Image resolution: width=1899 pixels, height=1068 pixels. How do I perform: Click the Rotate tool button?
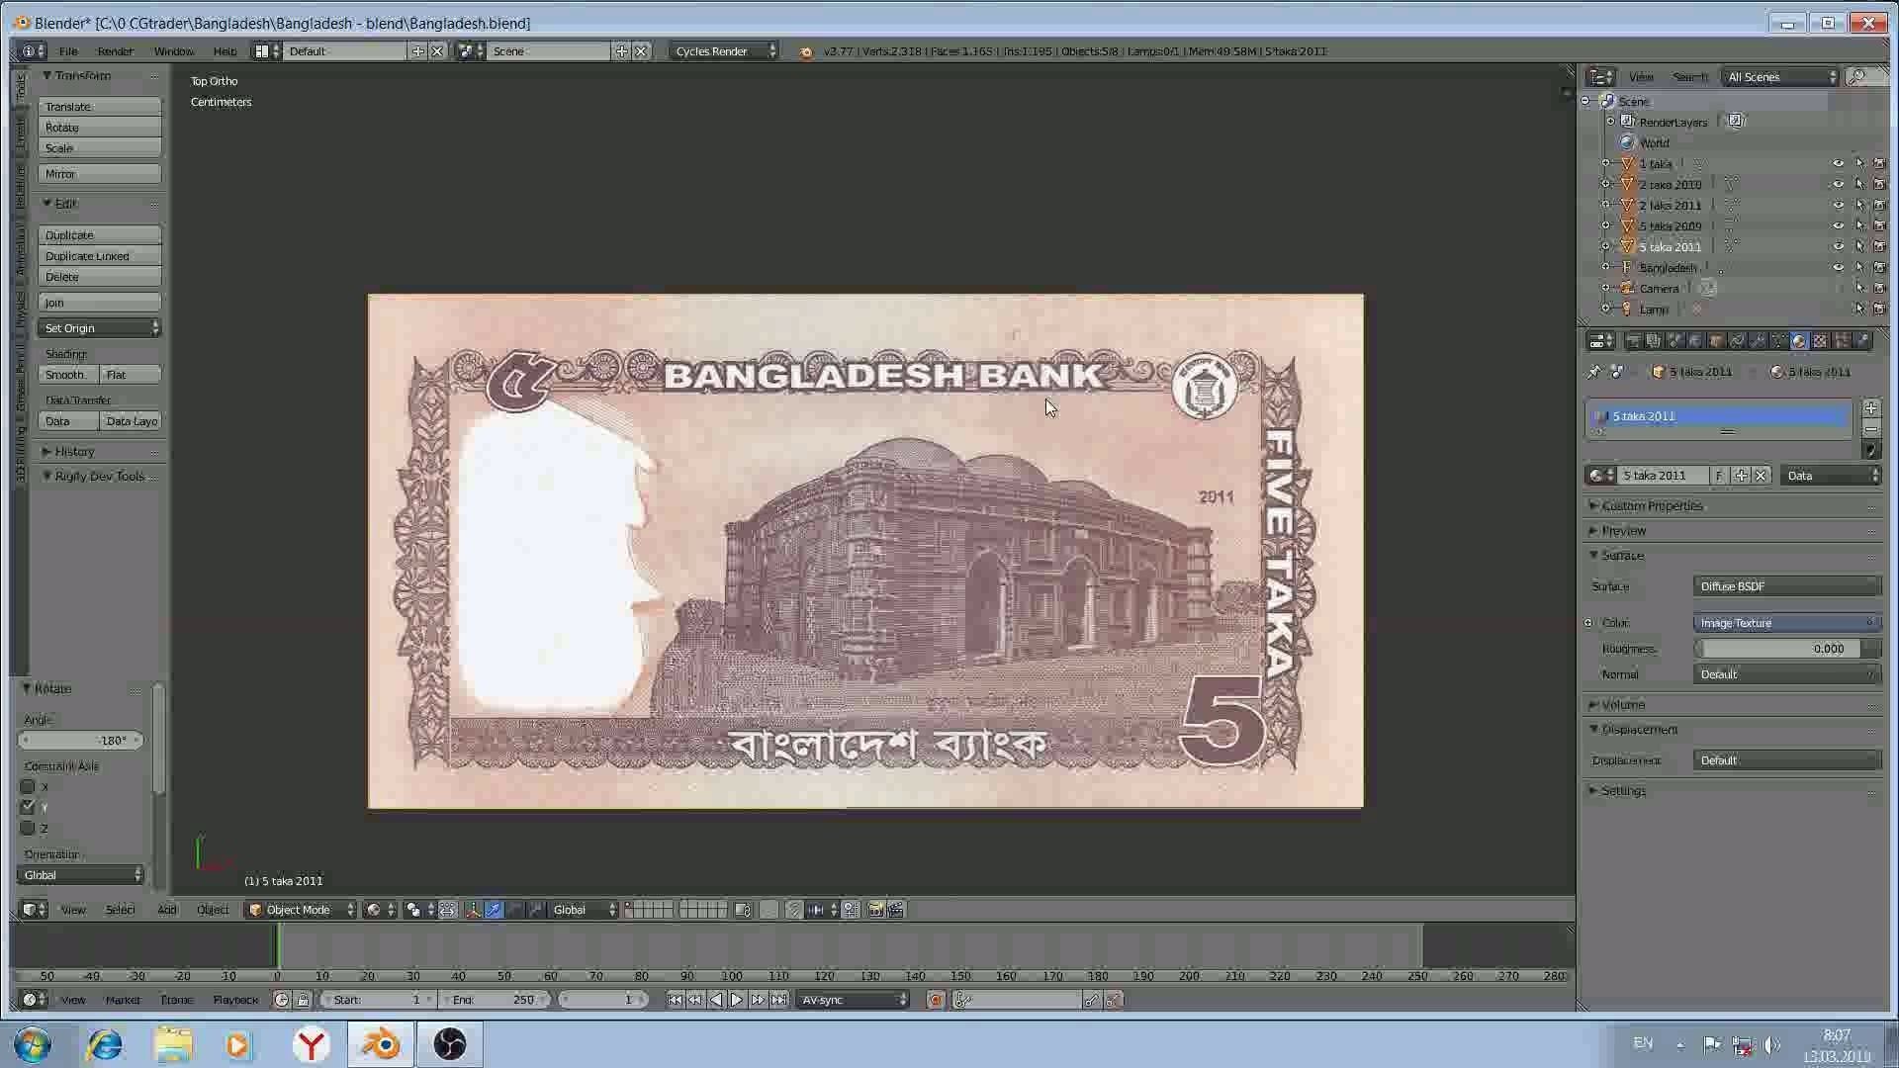[x=99, y=127]
